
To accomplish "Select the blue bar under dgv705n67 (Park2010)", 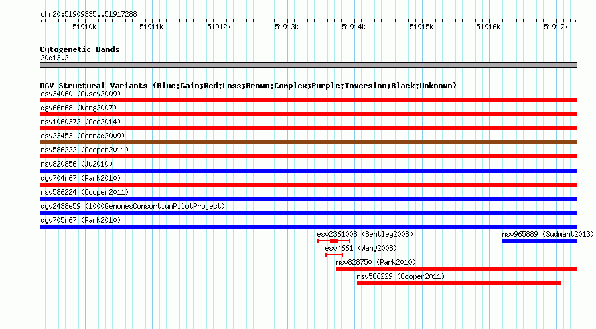I will 308,227.
